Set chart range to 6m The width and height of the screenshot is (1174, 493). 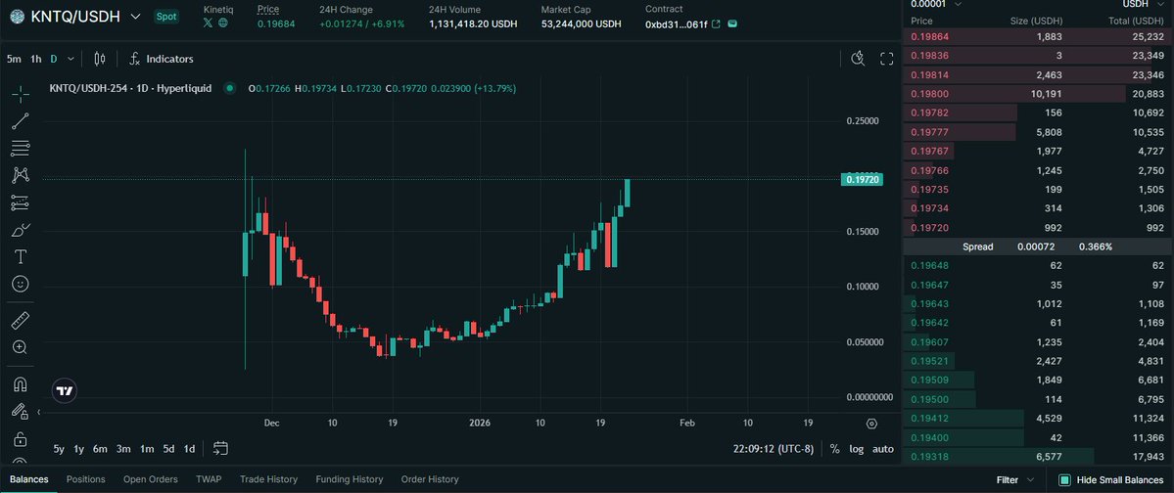tap(100, 449)
